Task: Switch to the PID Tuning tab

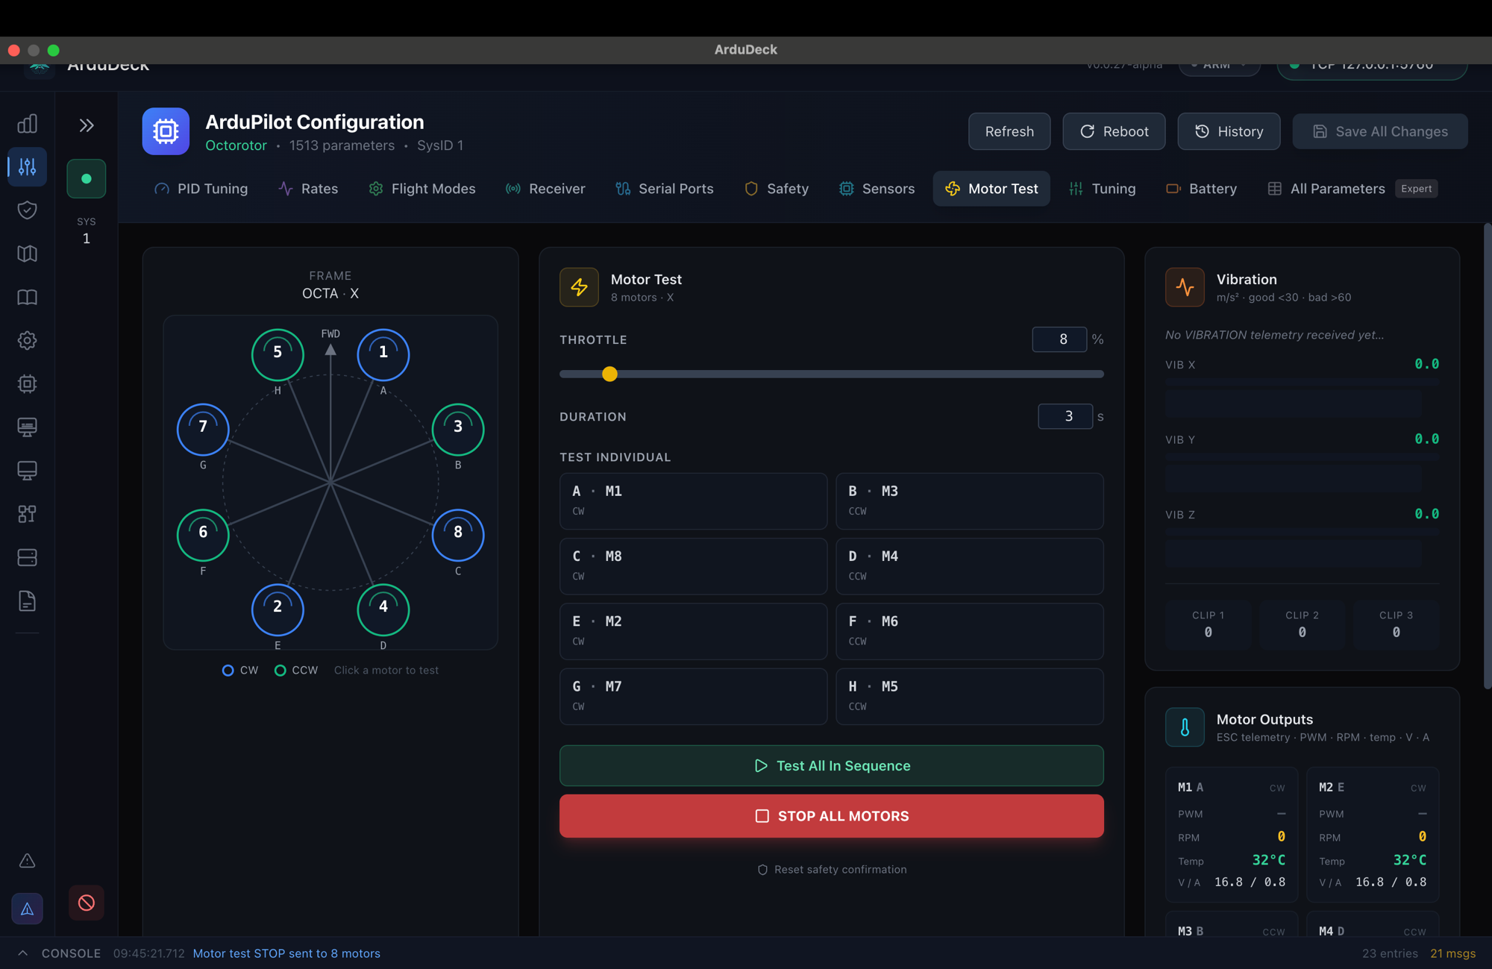Action: [201, 189]
